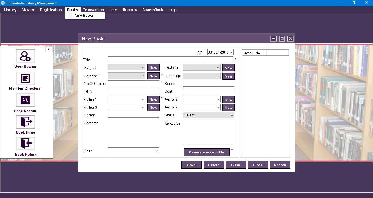373x198 pixels.
Task: Click into the Title input field
Action: (x=170, y=60)
